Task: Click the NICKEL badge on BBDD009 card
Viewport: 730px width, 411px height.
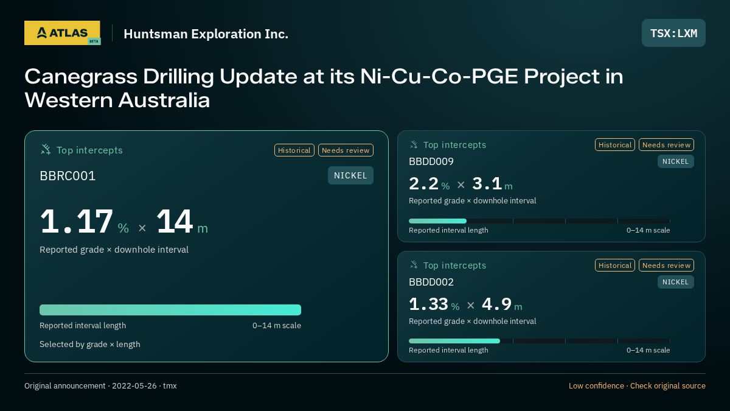Action: pyautogui.click(x=675, y=161)
